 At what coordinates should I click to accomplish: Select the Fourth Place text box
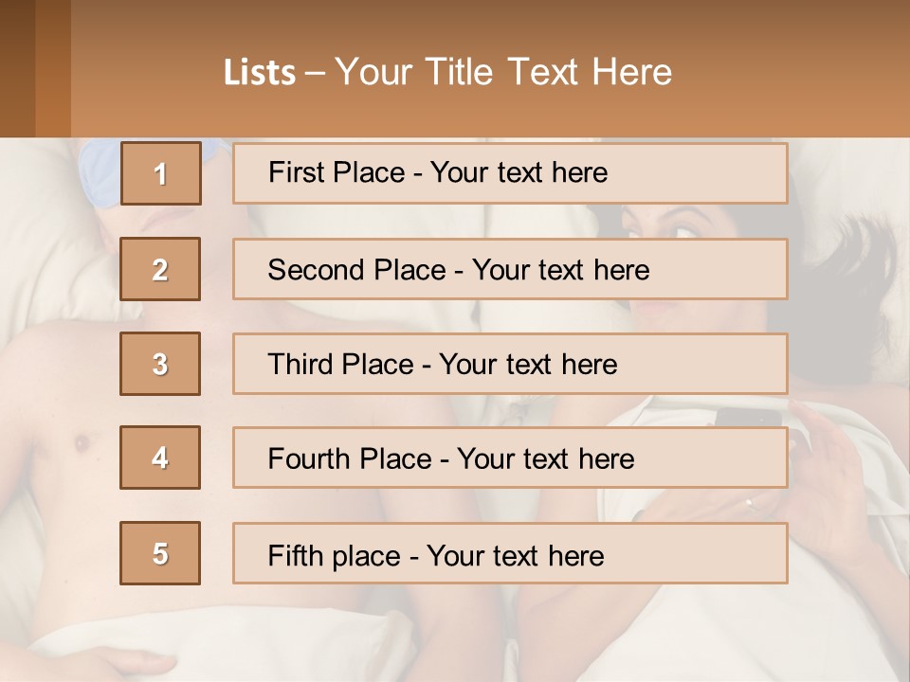510,458
